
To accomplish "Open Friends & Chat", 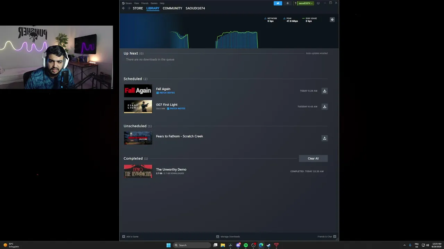I will coord(327,237).
